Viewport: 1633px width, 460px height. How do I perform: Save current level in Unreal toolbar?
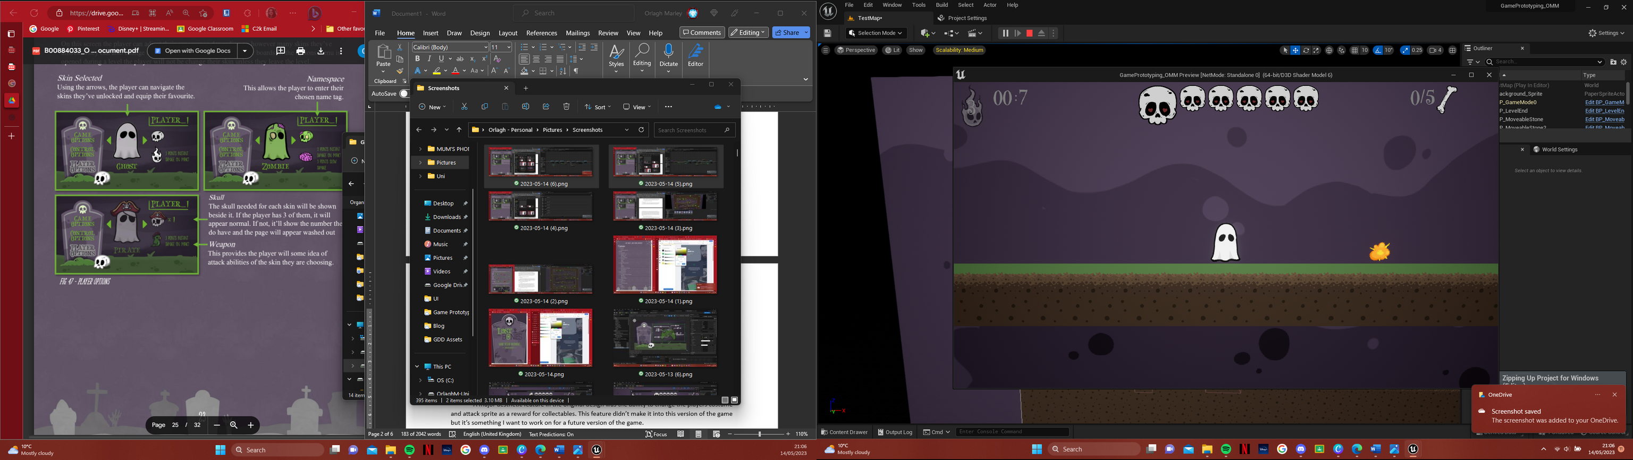coord(827,33)
